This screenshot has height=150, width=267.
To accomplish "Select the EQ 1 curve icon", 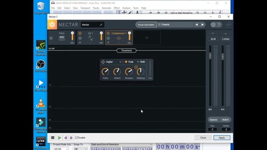I will [91, 38].
